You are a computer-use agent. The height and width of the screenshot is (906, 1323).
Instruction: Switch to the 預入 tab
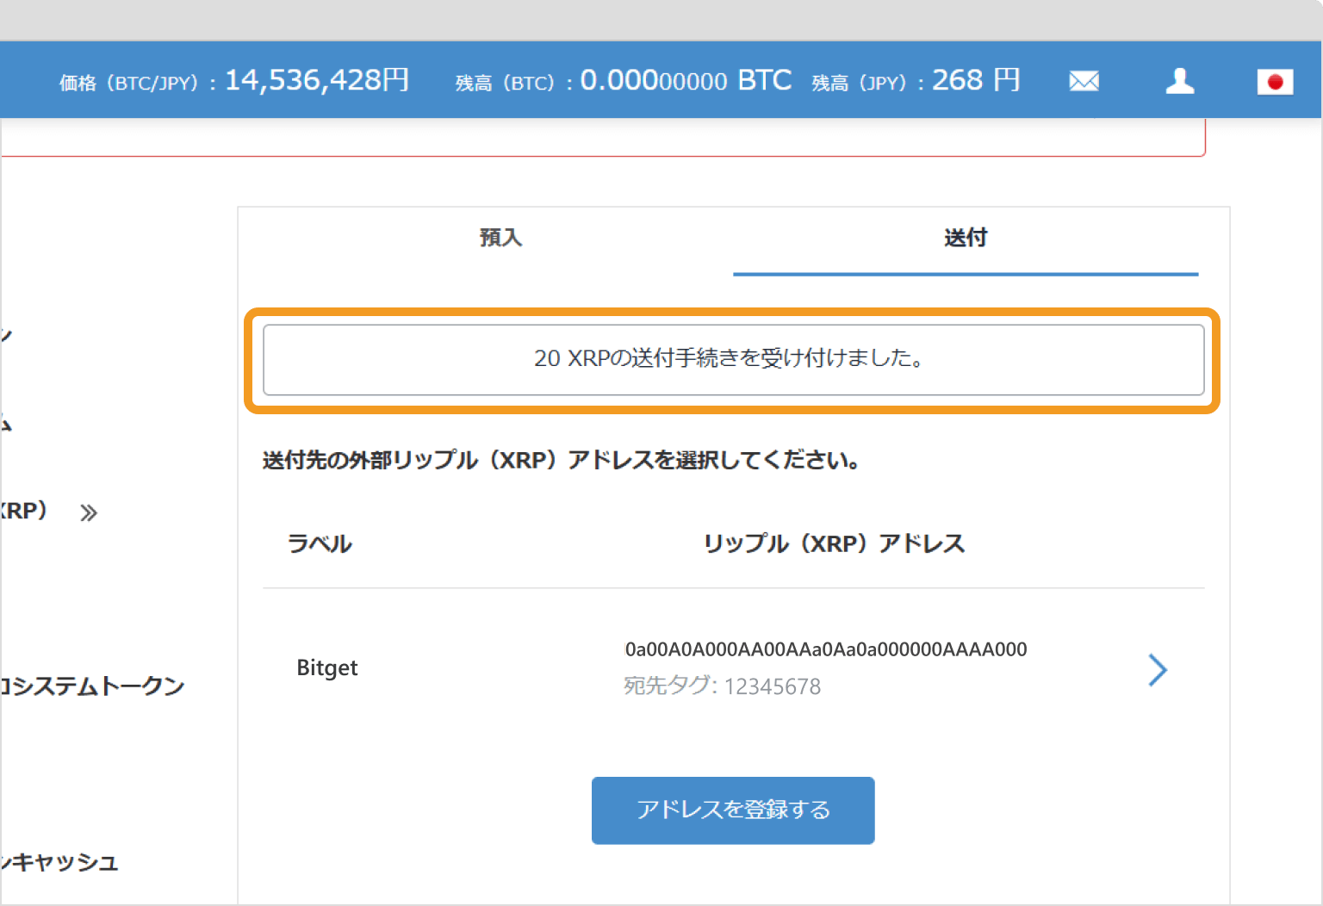click(501, 239)
